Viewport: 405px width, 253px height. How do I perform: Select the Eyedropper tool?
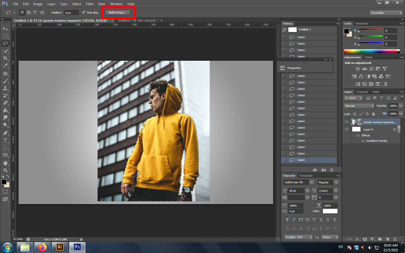coord(5,66)
